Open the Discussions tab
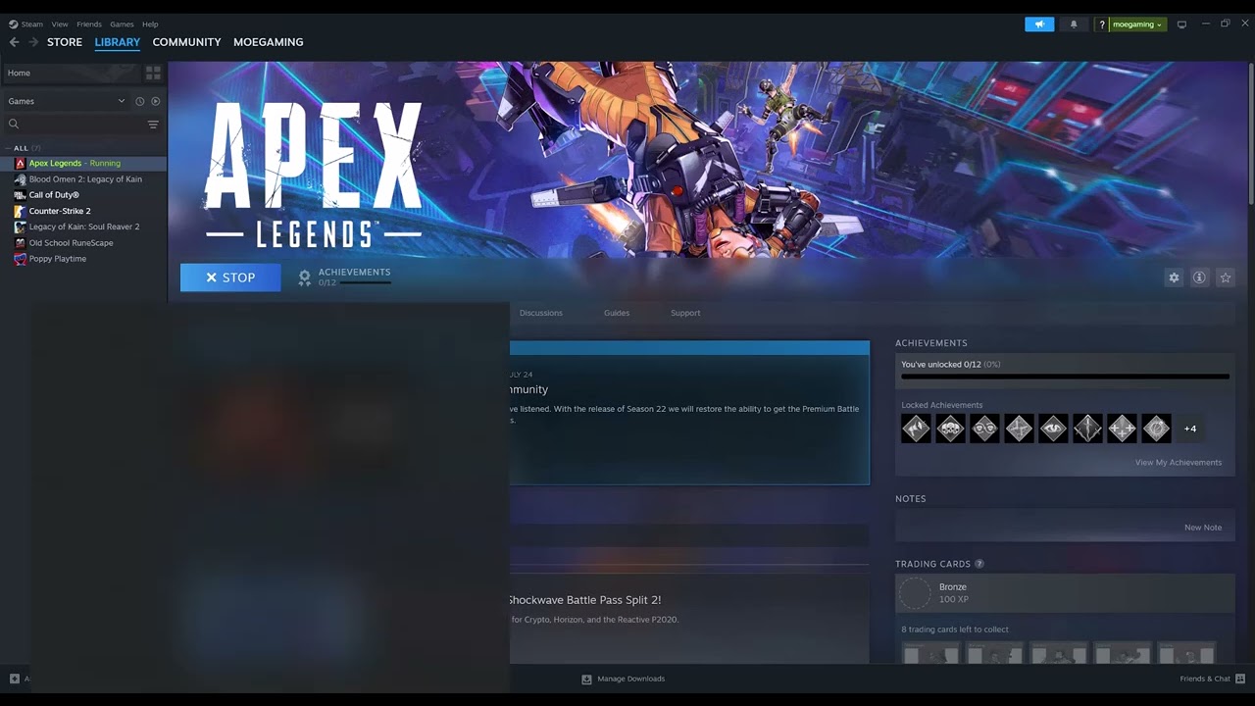 pos(541,313)
